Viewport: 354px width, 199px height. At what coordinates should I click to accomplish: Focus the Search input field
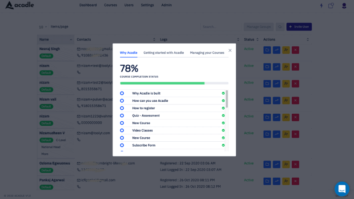tap(221, 27)
